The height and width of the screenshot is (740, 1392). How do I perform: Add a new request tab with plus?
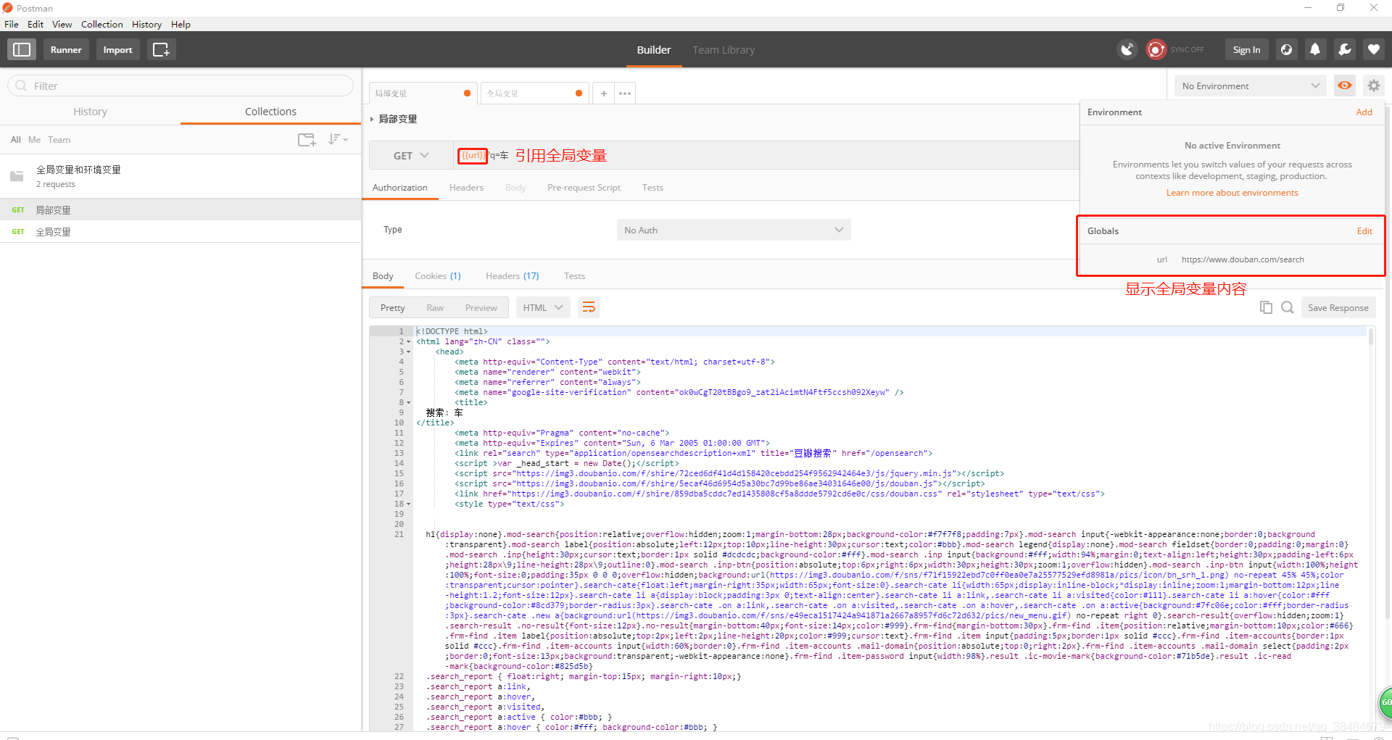coord(603,93)
